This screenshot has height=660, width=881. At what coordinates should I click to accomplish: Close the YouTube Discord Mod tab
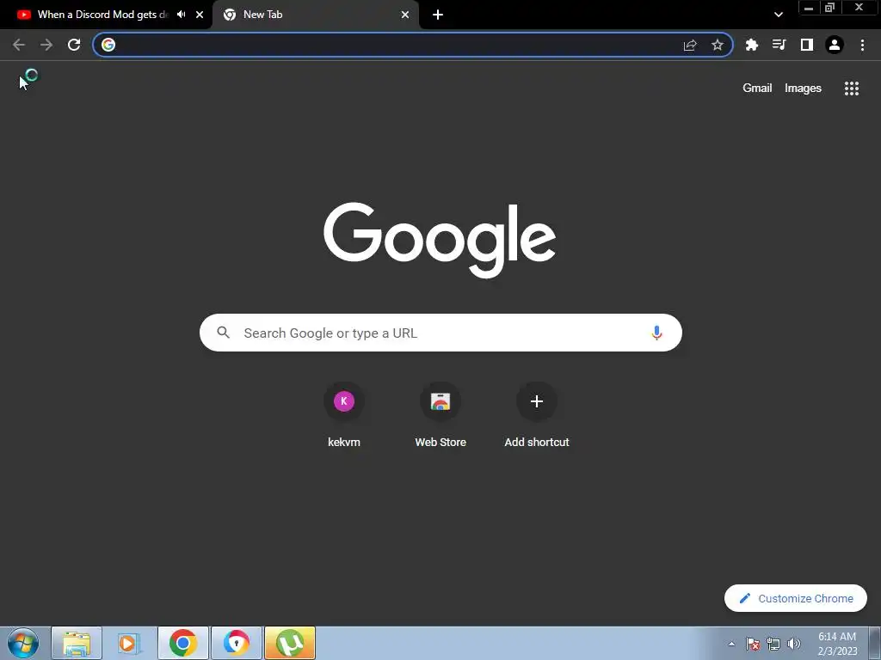[x=200, y=15]
